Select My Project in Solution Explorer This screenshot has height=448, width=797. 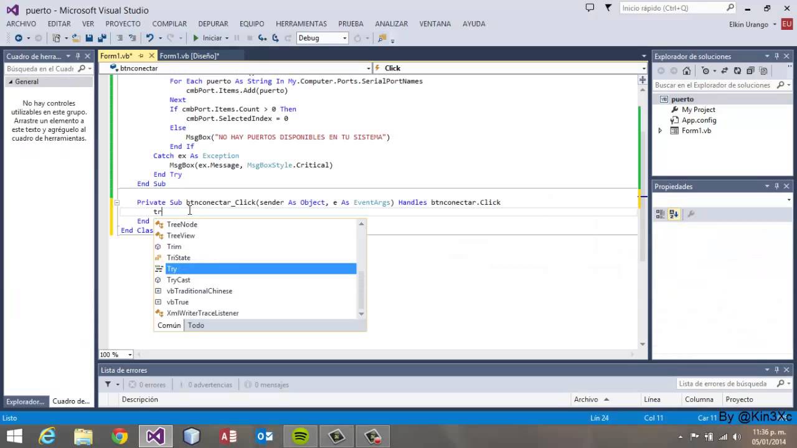[x=698, y=110]
